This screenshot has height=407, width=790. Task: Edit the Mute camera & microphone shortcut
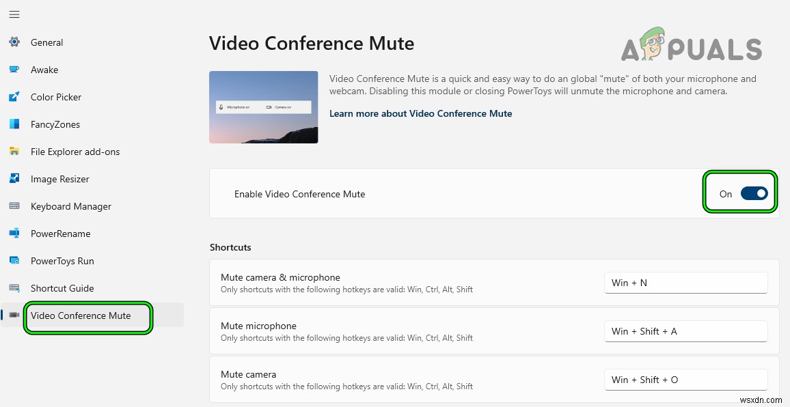685,283
